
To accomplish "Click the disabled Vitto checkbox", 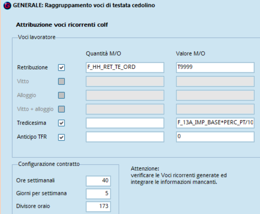I will pos(61,81).
